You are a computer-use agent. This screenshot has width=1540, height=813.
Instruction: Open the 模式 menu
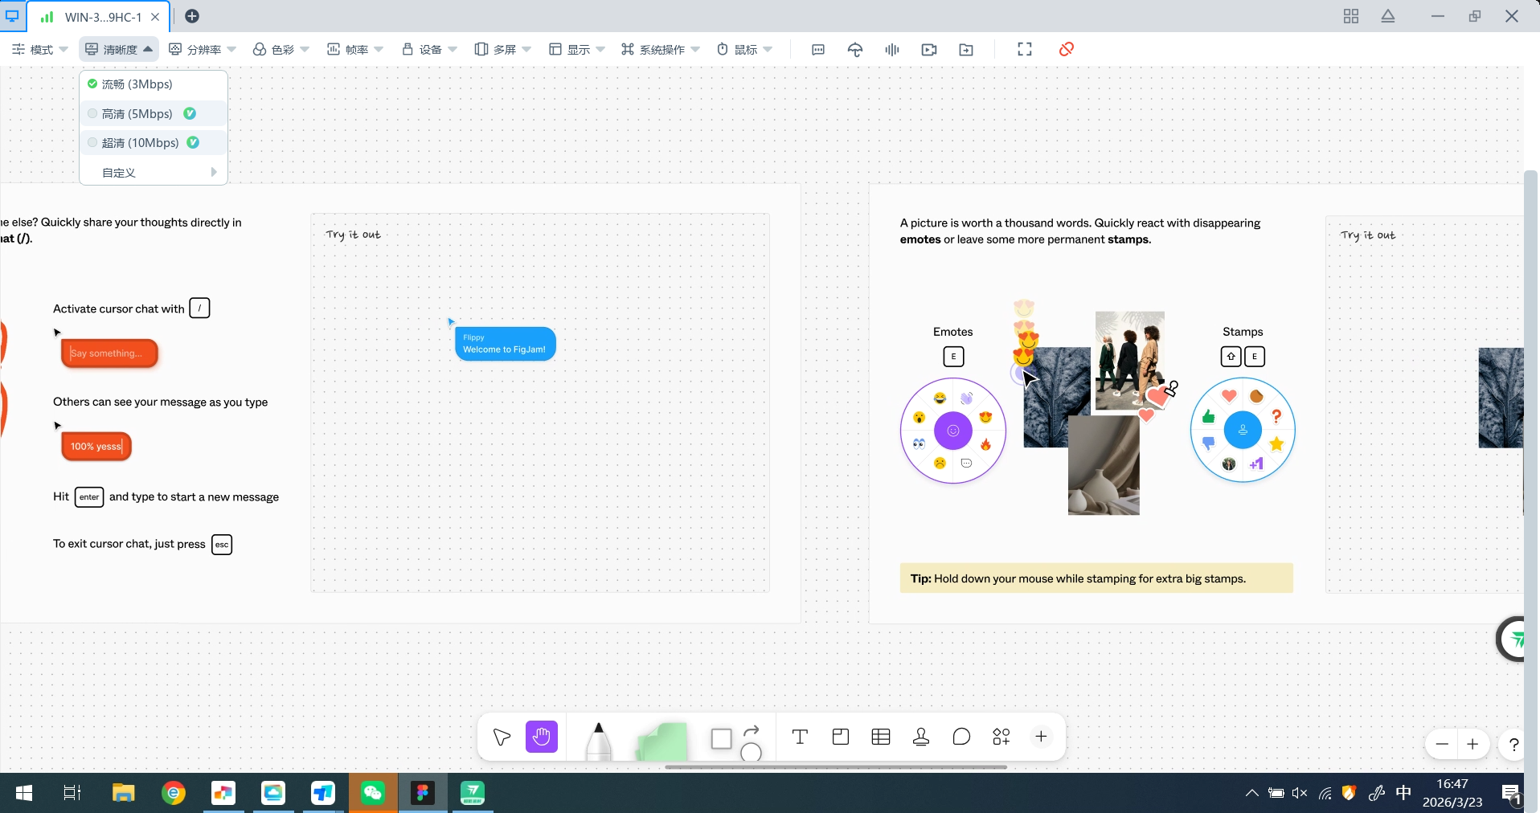click(x=39, y=49)
